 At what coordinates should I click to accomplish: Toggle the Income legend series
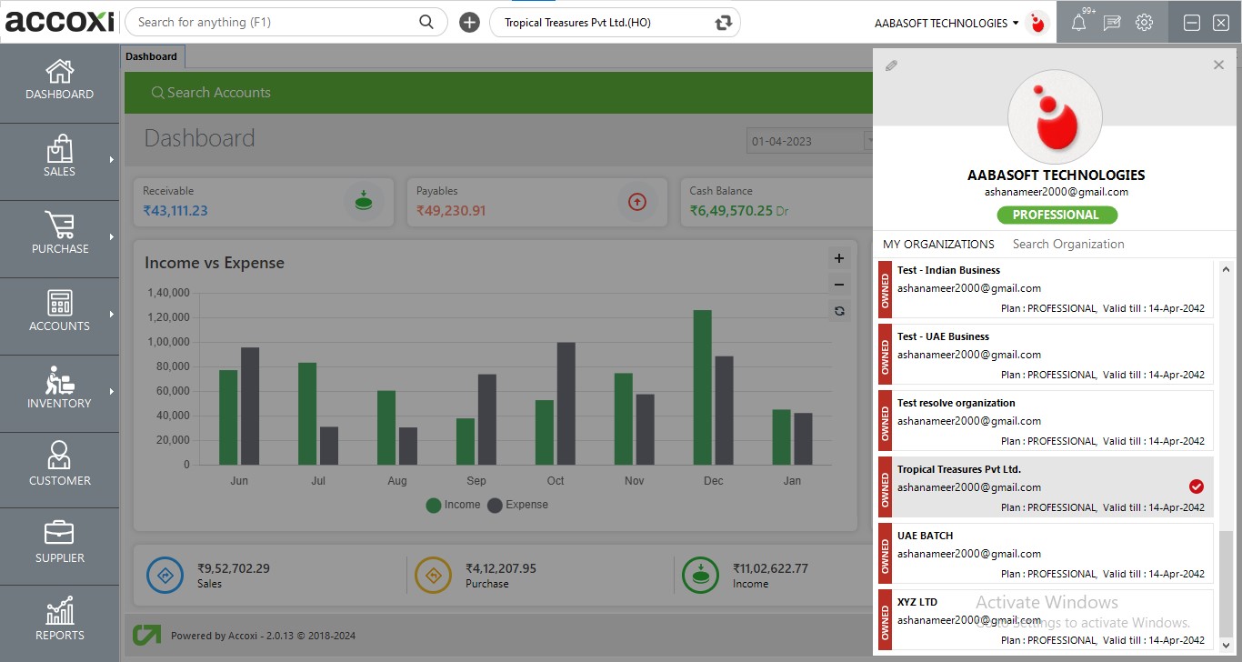[453, 505]
